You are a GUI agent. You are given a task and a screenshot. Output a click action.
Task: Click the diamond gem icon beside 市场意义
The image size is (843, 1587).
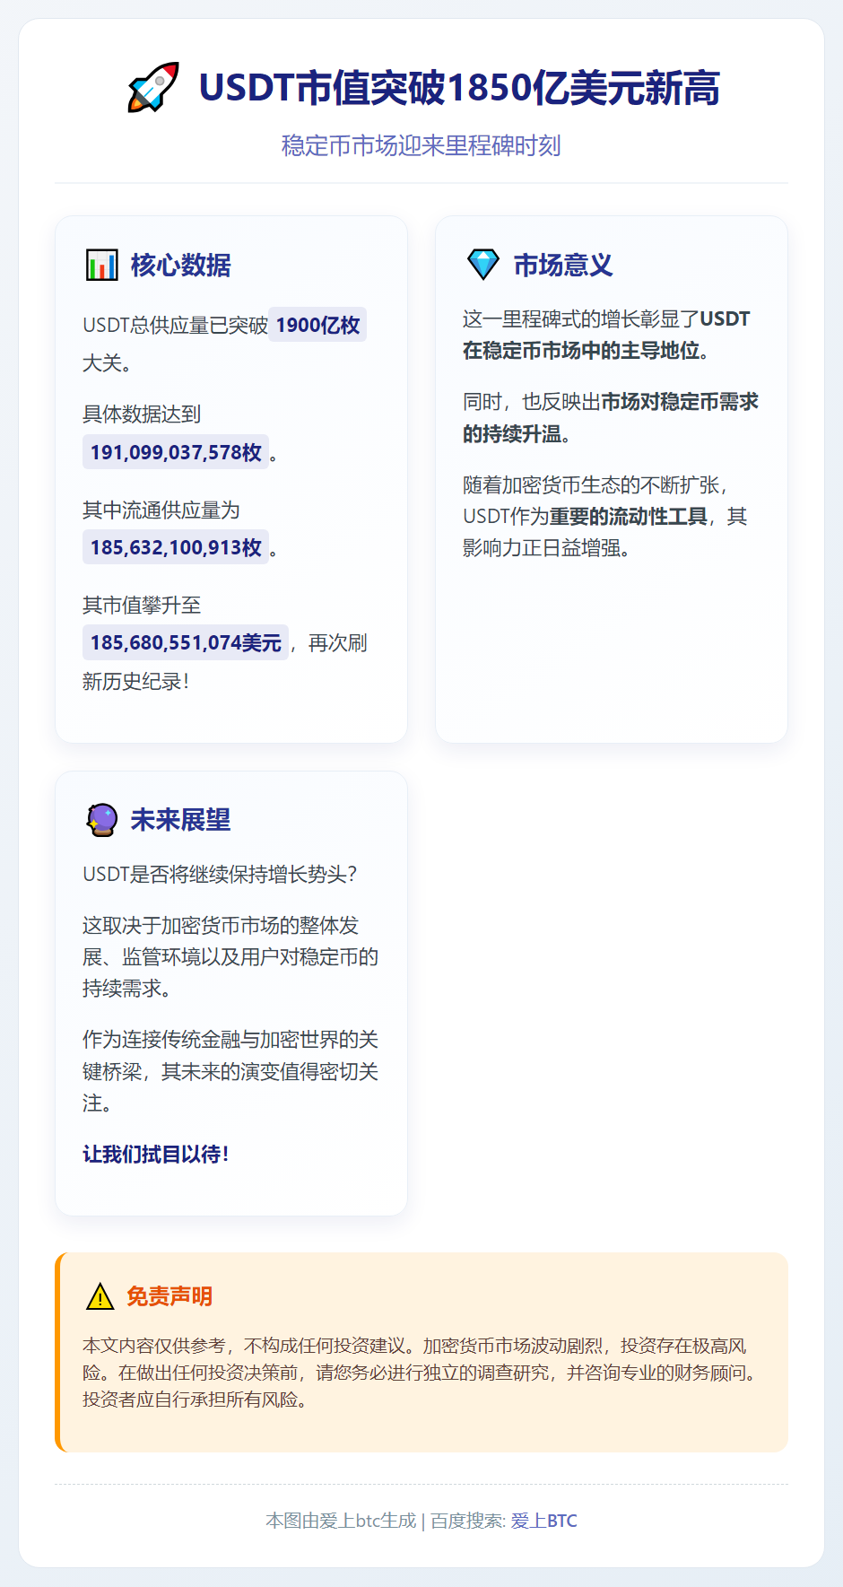coord(483,265)
